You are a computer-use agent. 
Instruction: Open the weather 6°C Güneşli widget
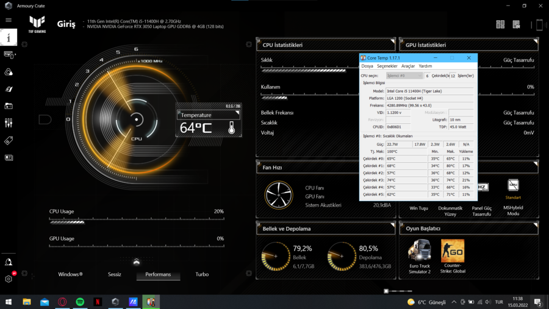pyautogui.click(x=427, y=302)
